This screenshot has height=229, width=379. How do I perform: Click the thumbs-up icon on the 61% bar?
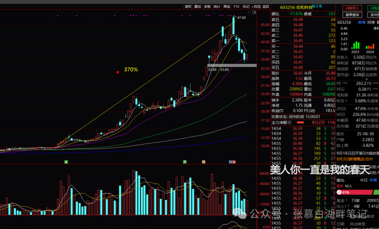[339, 192]
